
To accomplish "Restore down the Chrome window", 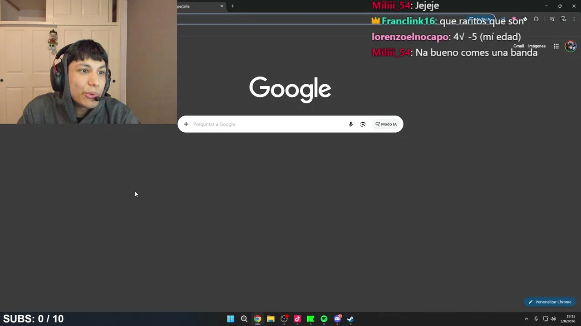I will (x=560, y=6).
